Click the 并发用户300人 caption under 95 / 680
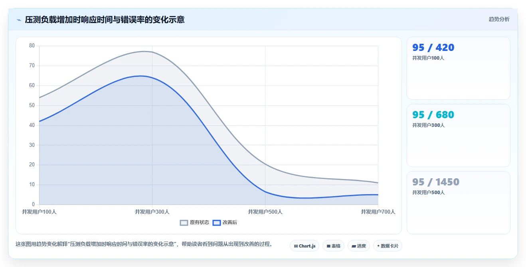 (428, 125)
